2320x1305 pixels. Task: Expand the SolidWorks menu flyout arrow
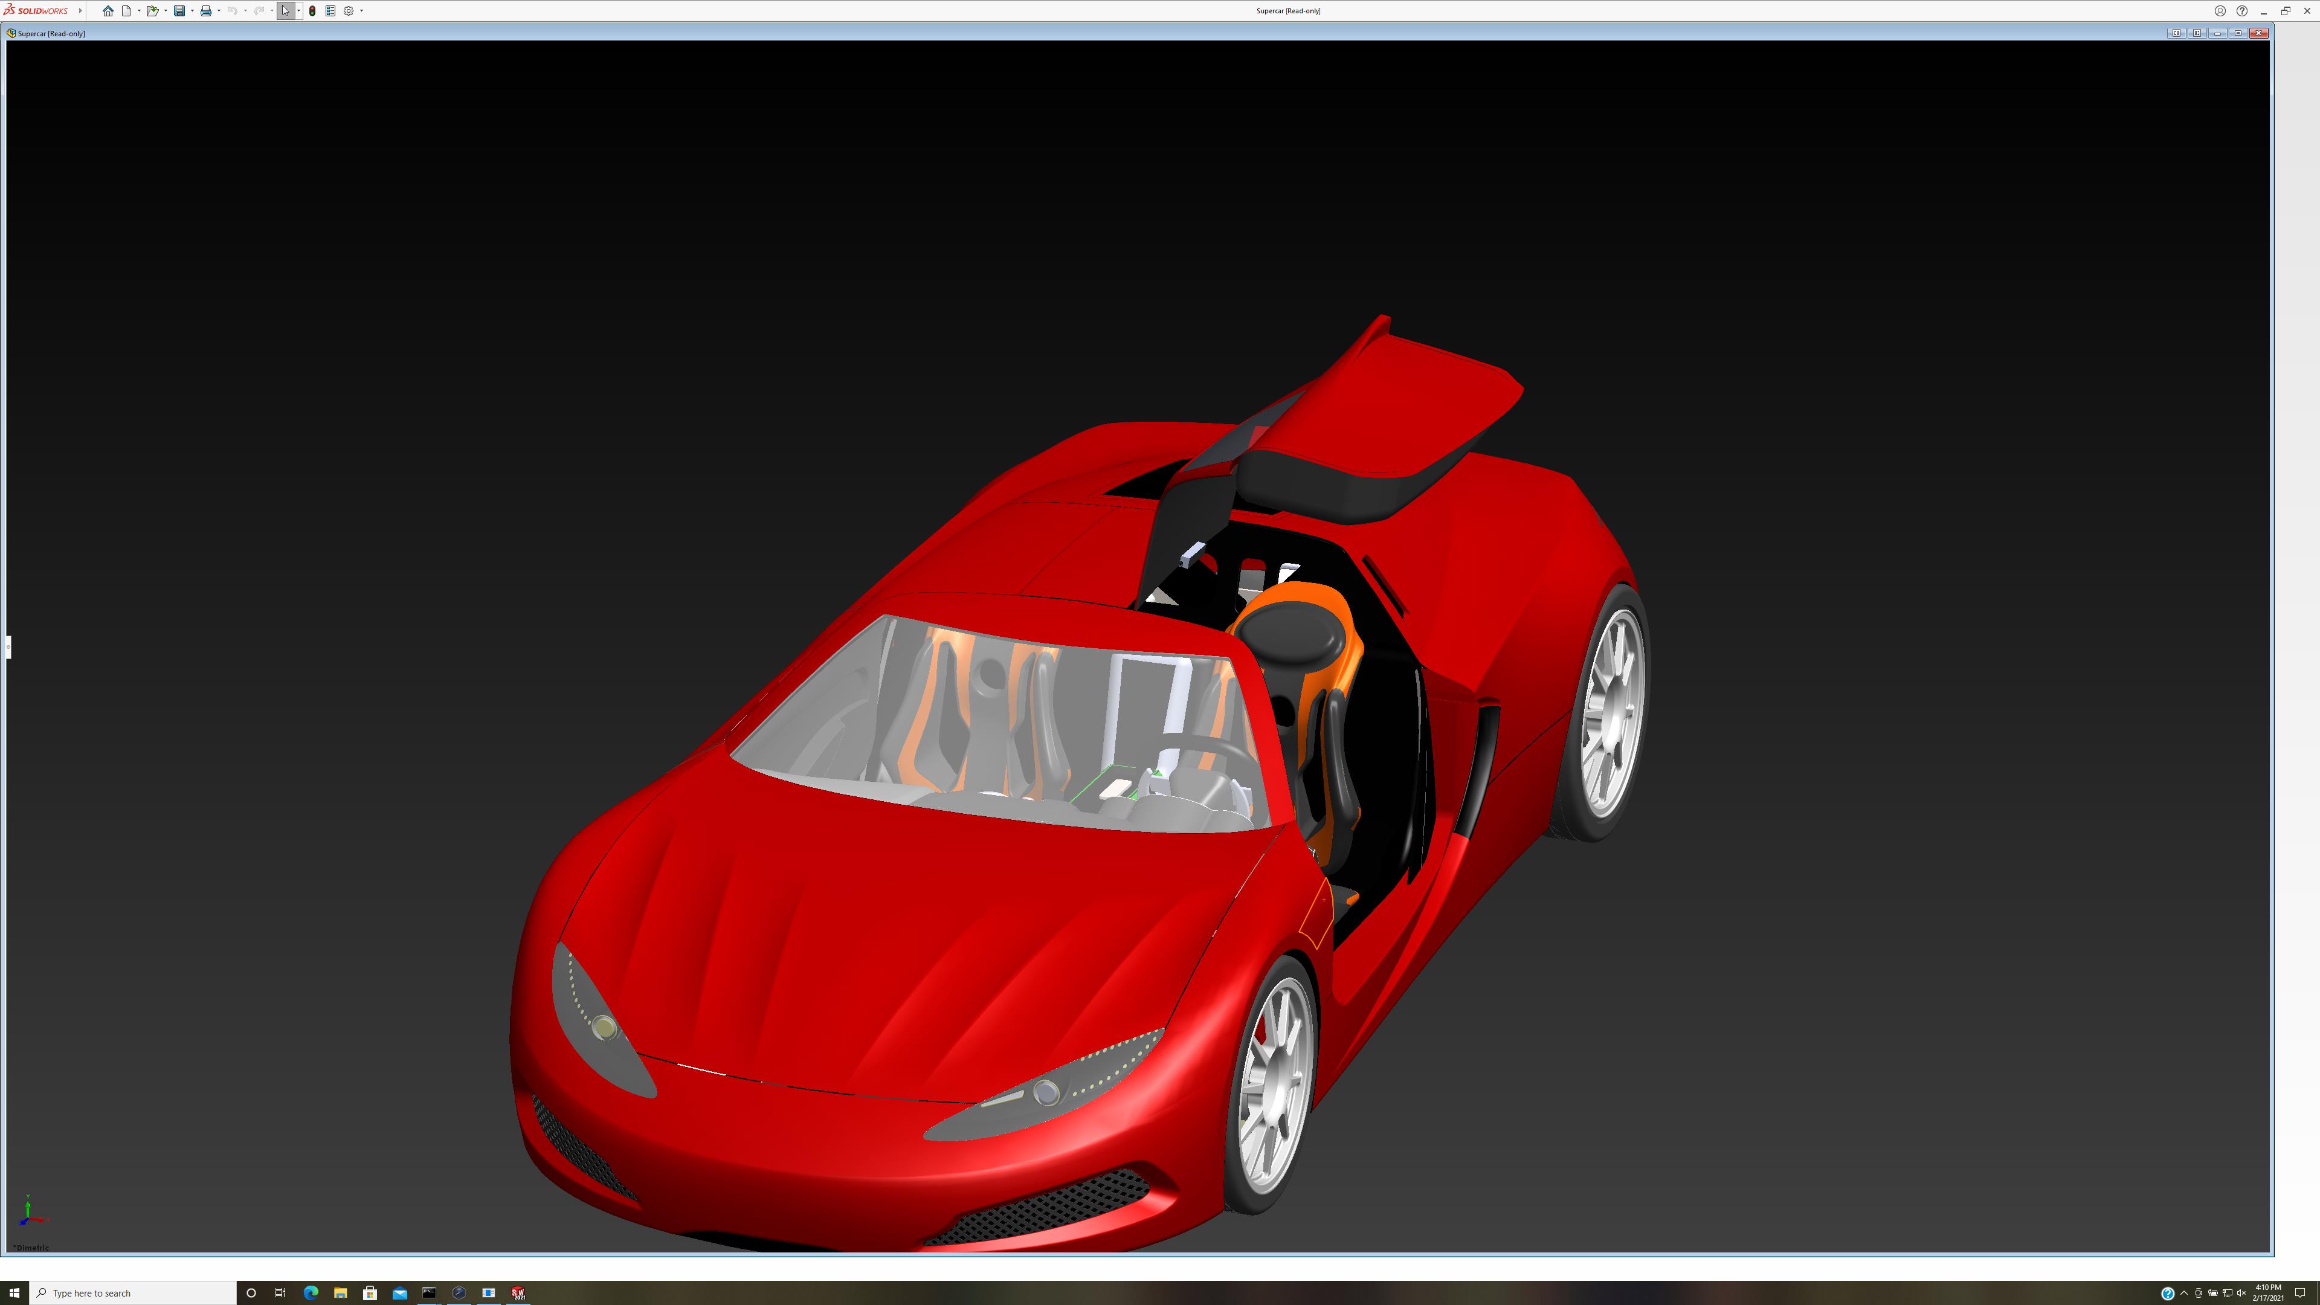coord(80,11)
